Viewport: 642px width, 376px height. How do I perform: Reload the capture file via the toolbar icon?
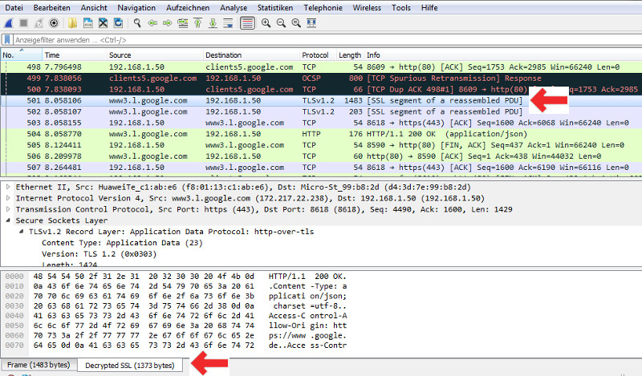click(x=118, y=23)
